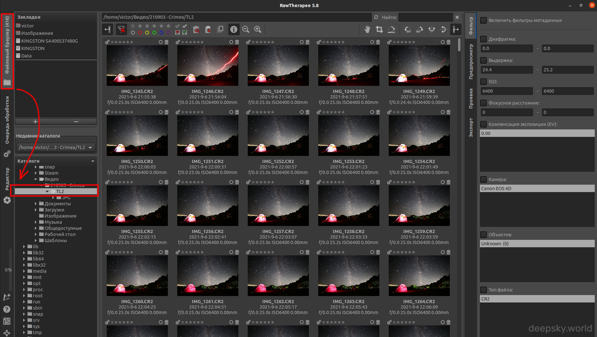The width and height of the screenshot is (597, 337).
Task: Click the add bookmark plus button
Action: click(35, 121)
